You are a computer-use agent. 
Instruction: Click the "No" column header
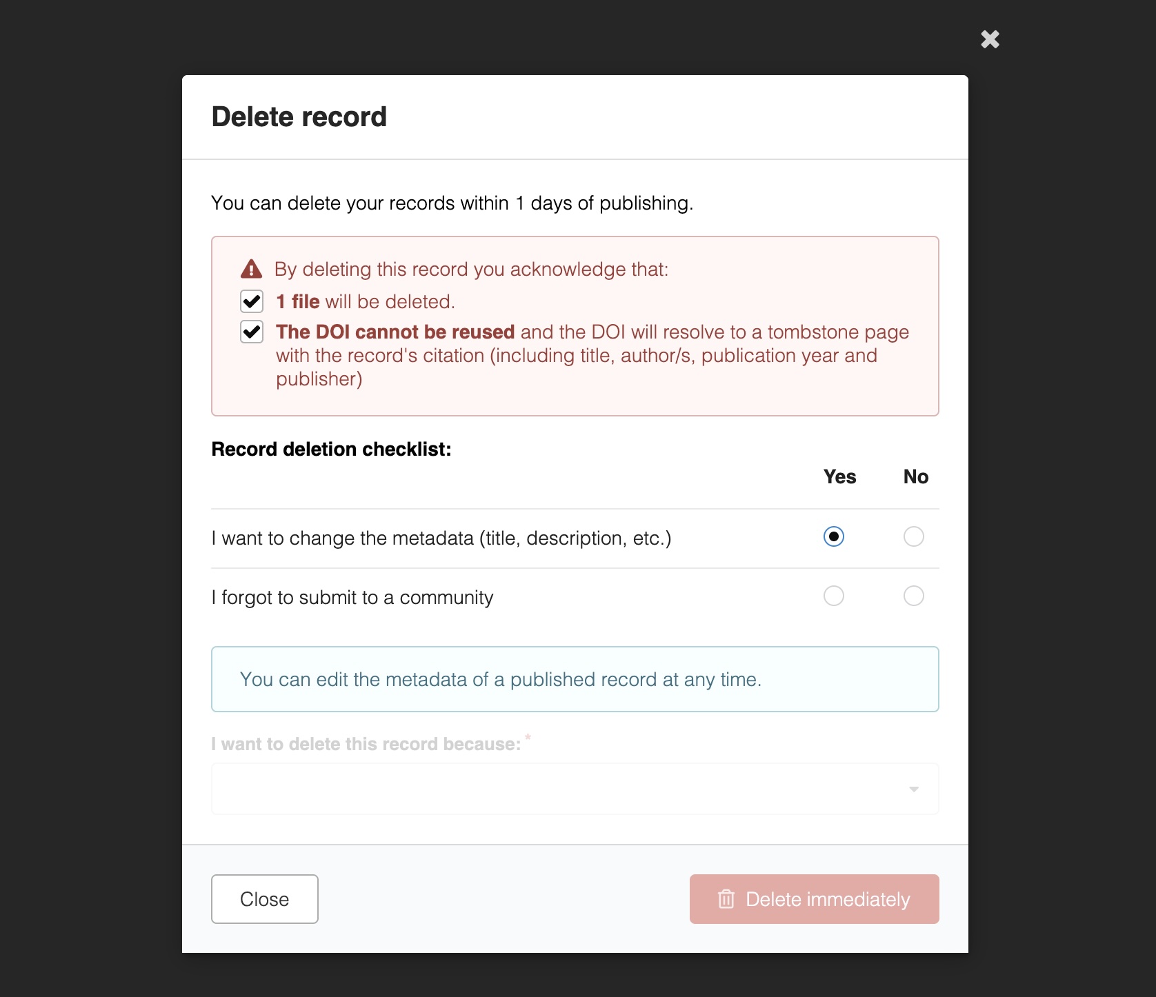pyautogui.click(x=915, y=476)
